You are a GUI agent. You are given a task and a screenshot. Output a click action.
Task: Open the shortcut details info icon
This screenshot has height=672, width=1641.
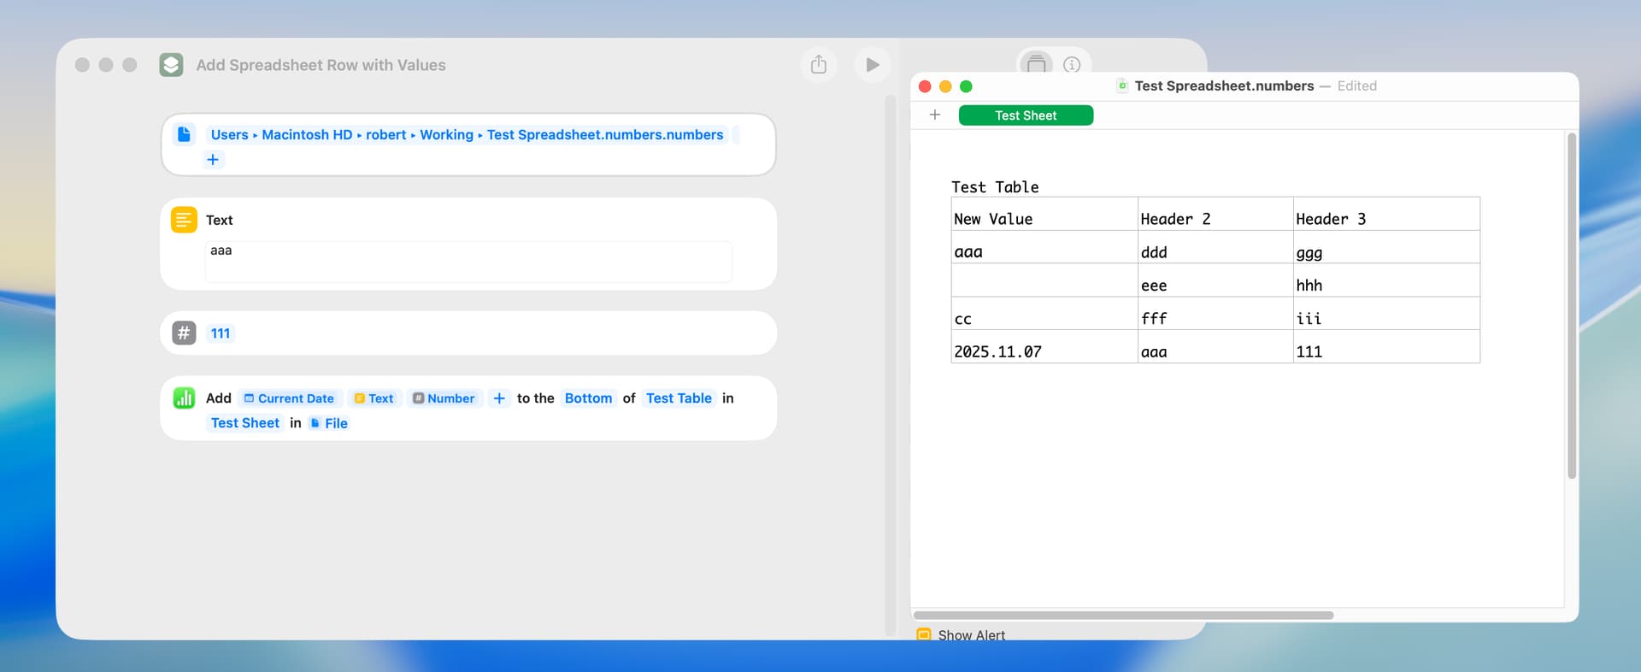click(x=1072, y=65)
